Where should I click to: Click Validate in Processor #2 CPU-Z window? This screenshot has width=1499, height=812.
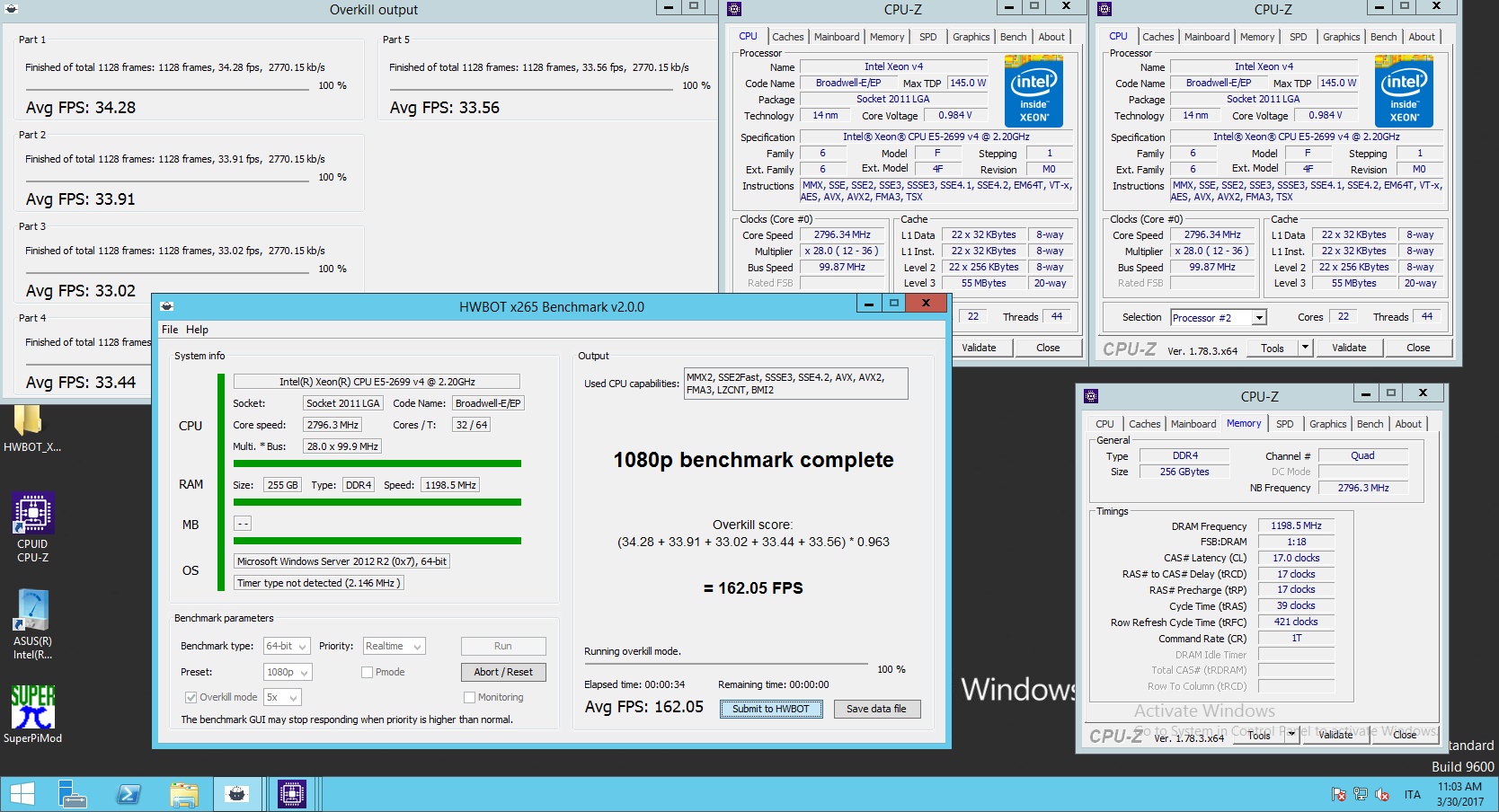point(1349,348)
